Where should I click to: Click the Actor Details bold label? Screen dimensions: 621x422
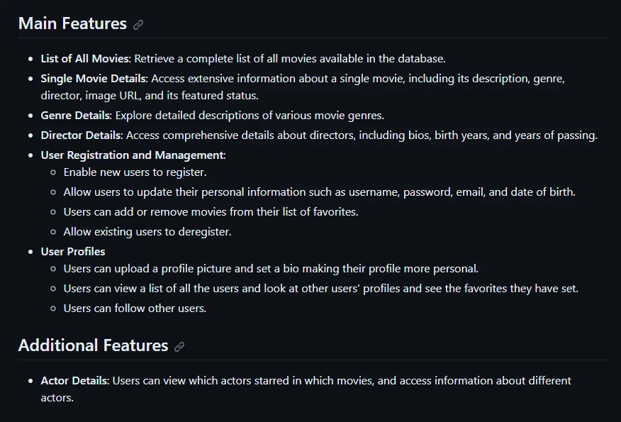(74, 381)
